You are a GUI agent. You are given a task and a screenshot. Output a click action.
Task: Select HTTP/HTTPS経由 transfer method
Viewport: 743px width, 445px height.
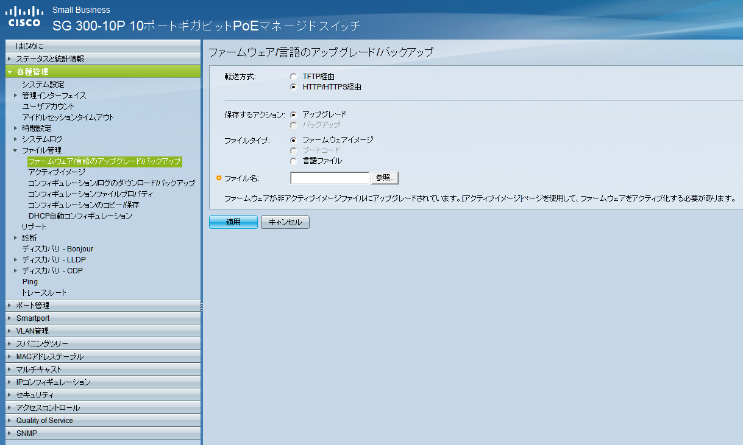coord(294,87)
